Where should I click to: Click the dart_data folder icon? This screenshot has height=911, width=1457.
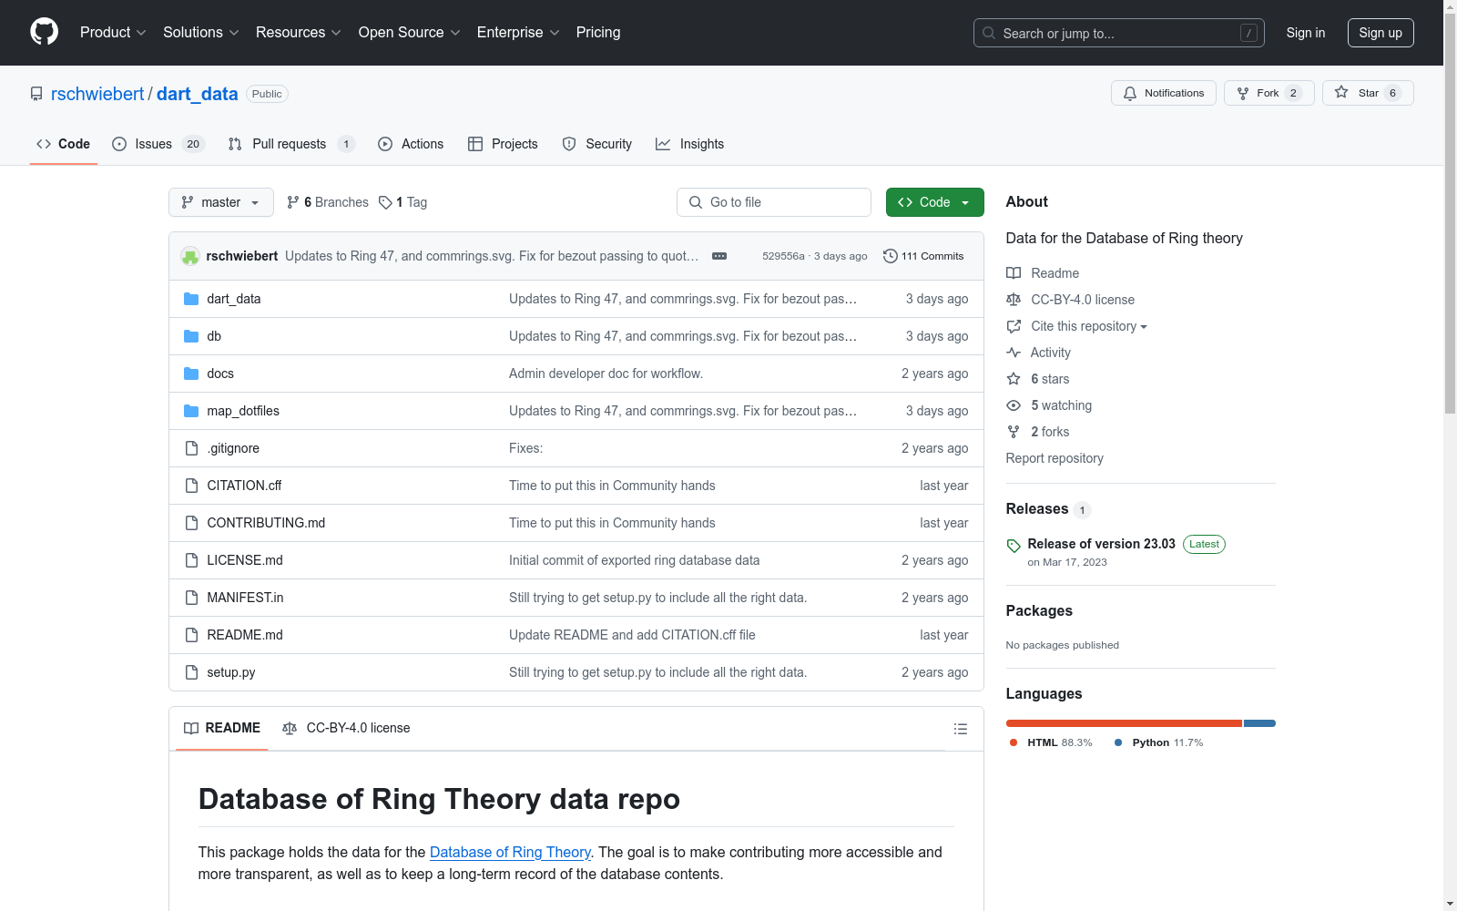[191, 299]
